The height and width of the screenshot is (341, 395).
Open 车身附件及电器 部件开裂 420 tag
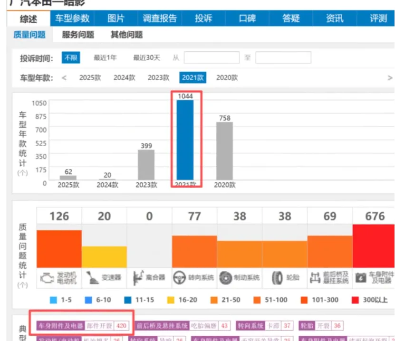coord(83,326)
